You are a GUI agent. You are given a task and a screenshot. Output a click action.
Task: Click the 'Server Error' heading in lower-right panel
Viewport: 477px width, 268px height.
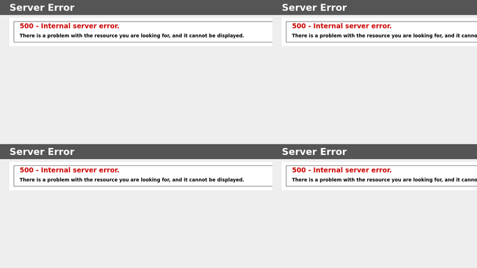click(314, 151)
